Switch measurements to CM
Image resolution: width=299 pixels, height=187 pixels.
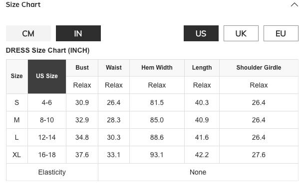pos(28,33)
